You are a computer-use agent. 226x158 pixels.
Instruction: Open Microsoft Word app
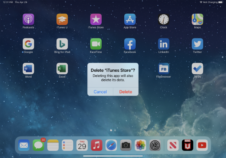28,69
